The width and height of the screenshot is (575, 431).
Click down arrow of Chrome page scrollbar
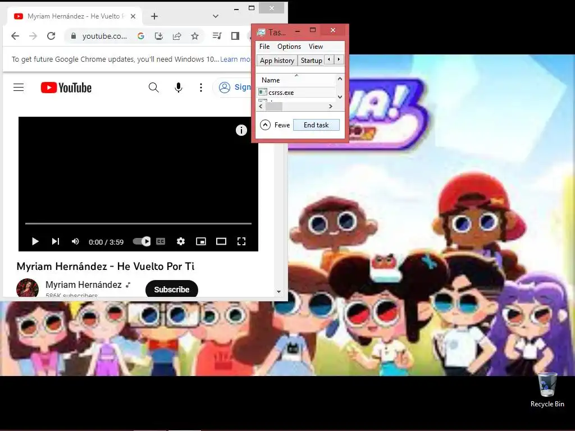click(x=279, y=292)
